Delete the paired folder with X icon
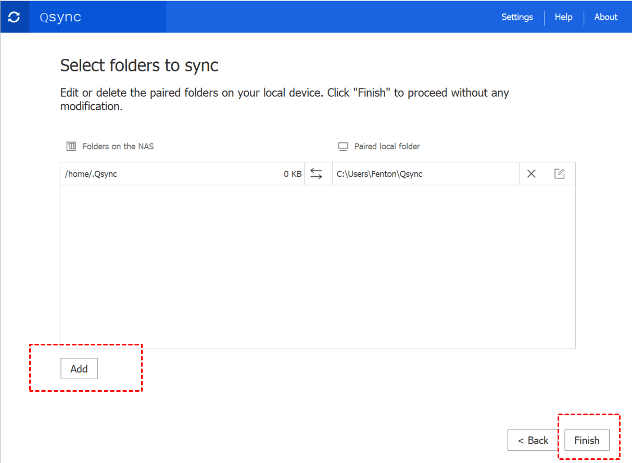The height and width of the screenshot is (463, 632). tap(531, 174)
